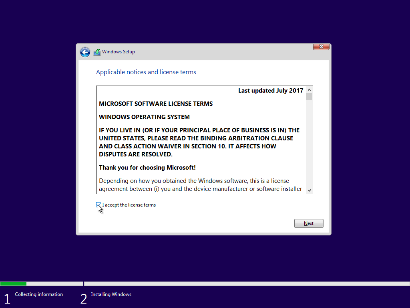Select the step 1 numeral icon
Viewport: 410px width, 308px height.
coord(7,298)
